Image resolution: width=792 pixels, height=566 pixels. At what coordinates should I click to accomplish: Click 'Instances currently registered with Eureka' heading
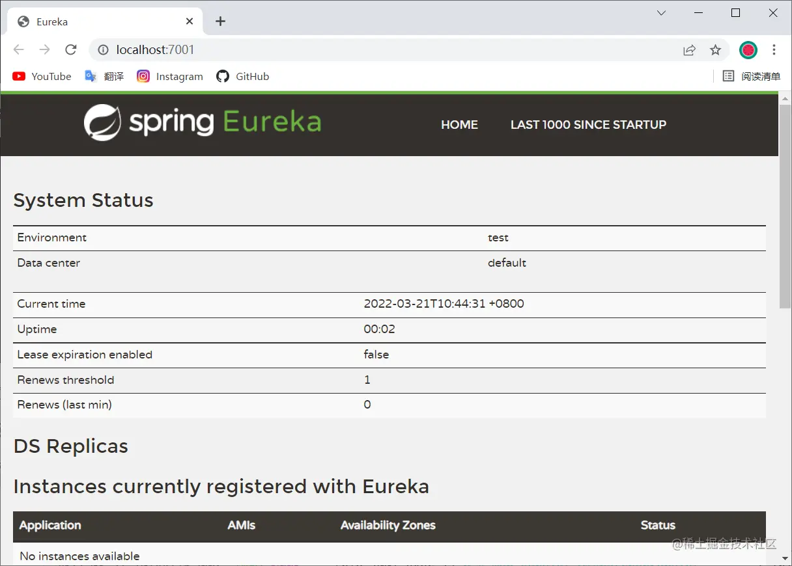pos(221,487)
